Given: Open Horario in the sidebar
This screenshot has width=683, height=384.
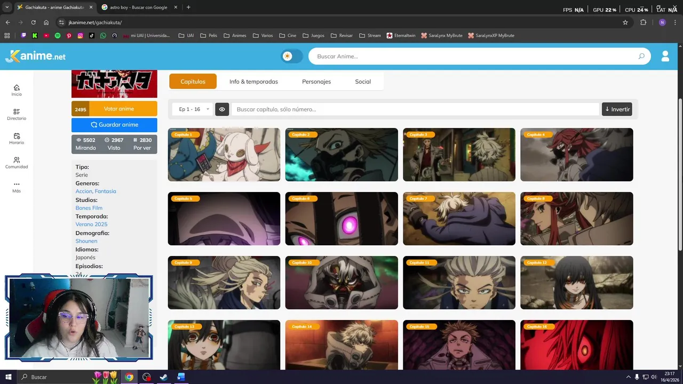Looking at the screenshot, I should [17, 139].
